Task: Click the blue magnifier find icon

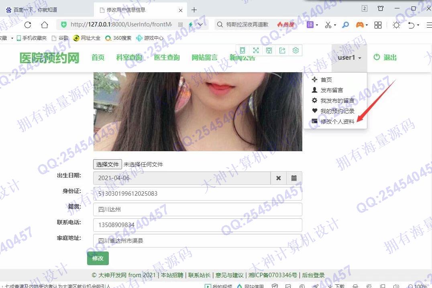Action: click(x=345, y=25)
